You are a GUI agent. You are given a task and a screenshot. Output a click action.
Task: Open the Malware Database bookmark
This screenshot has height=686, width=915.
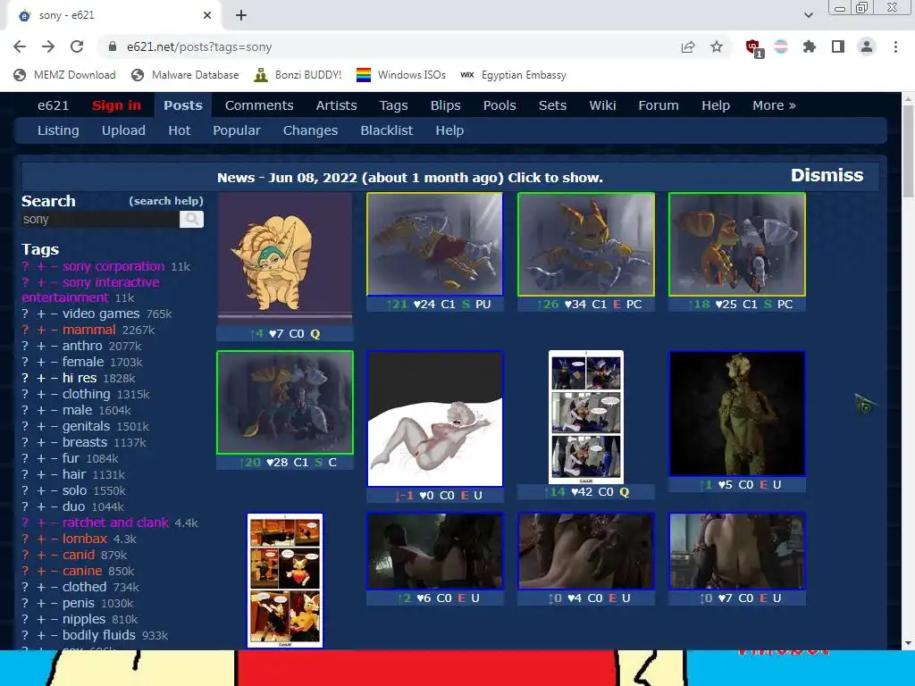186,75
